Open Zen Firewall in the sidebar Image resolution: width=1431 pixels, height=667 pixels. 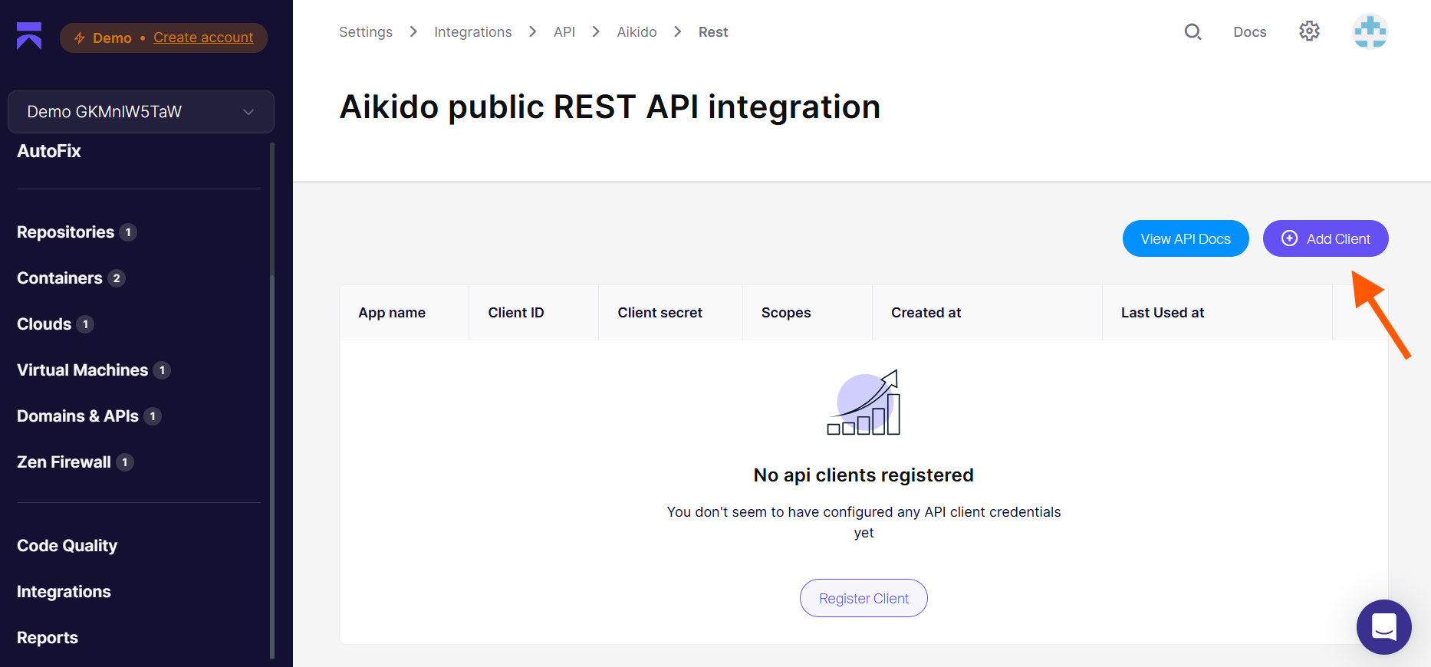tap(64, 462)
